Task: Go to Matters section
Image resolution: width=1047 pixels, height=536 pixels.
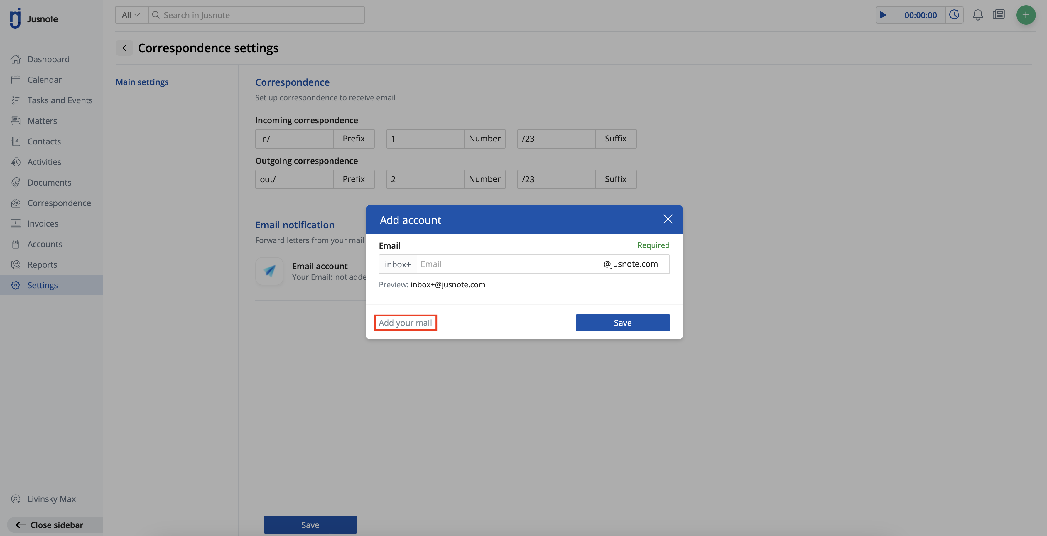Action: [x=52, y=121]
